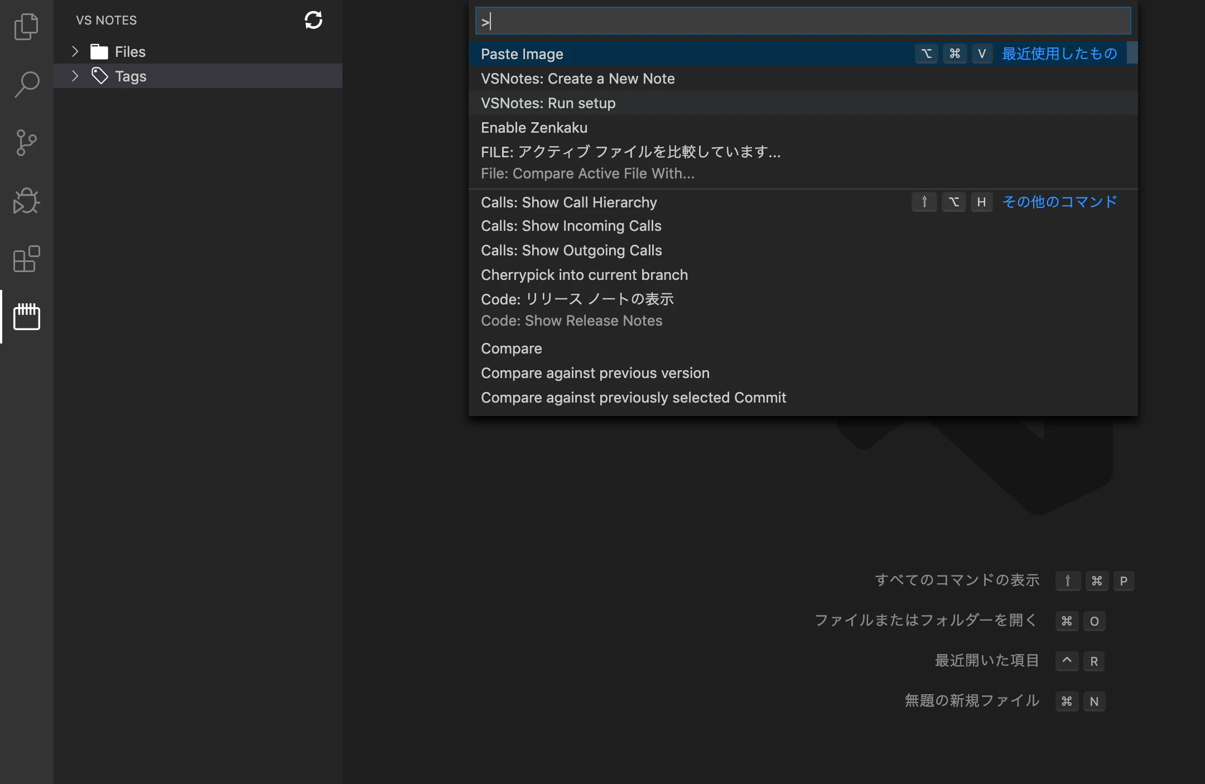Click the tag icon beside Tags

(99, 76)
